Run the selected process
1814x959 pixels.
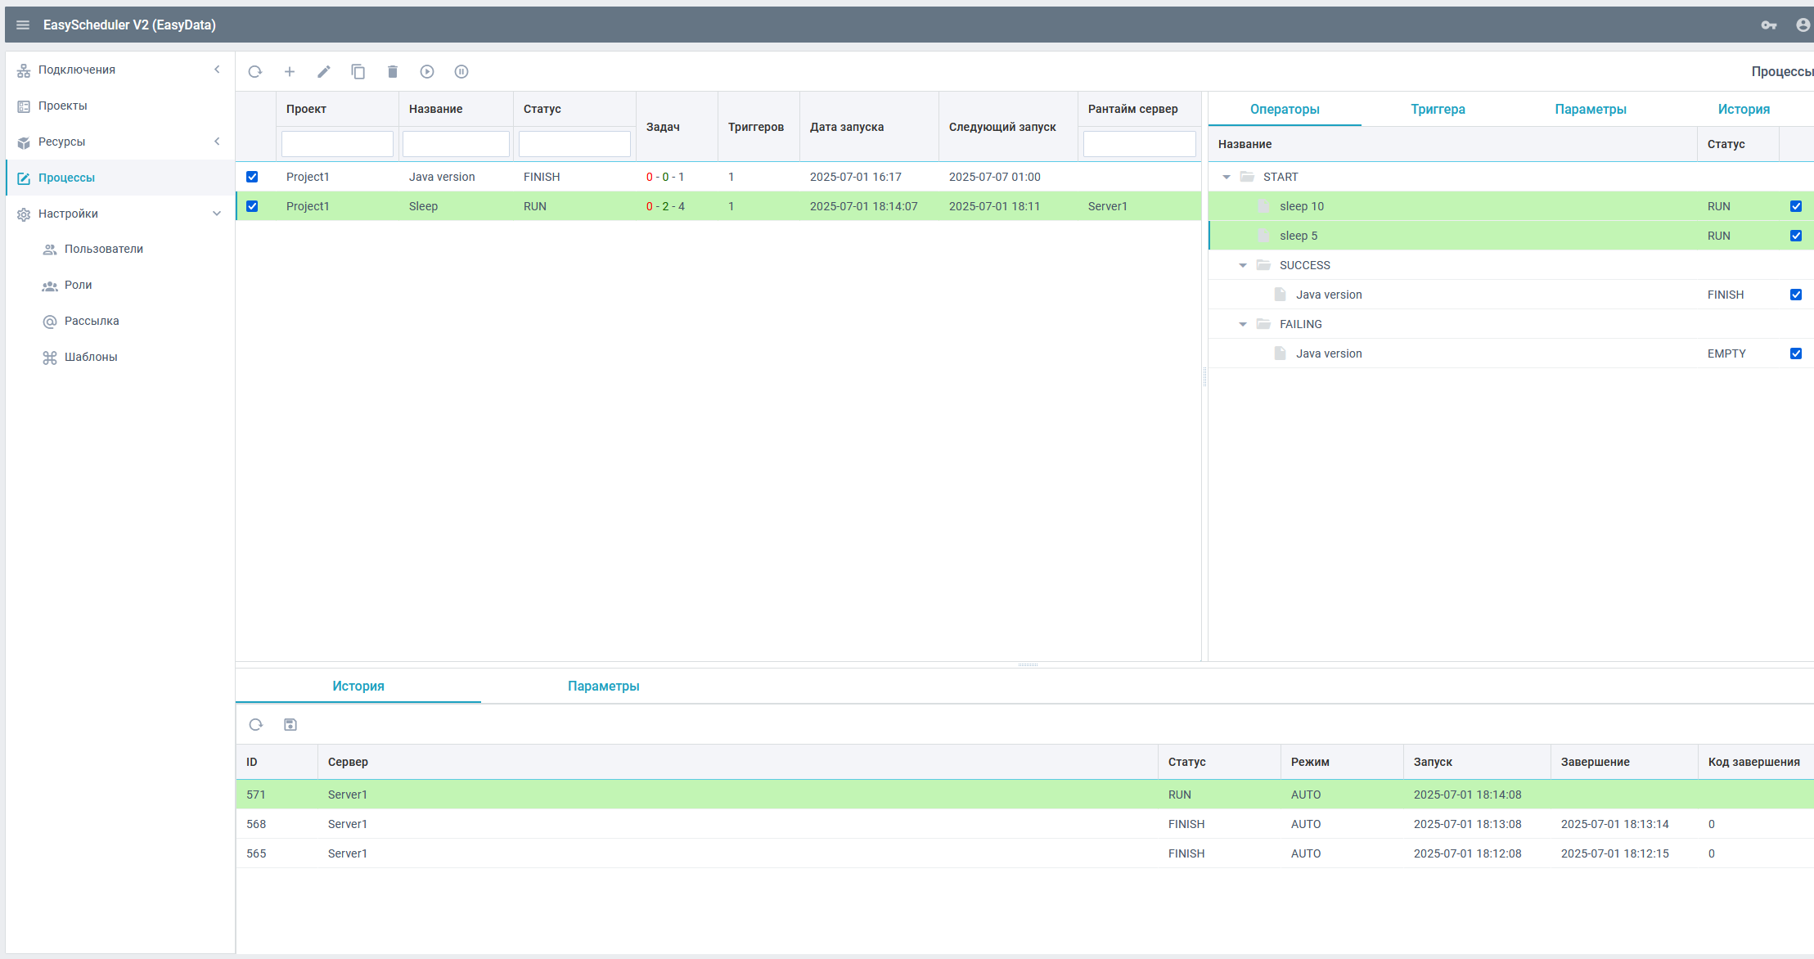point(427,71)
